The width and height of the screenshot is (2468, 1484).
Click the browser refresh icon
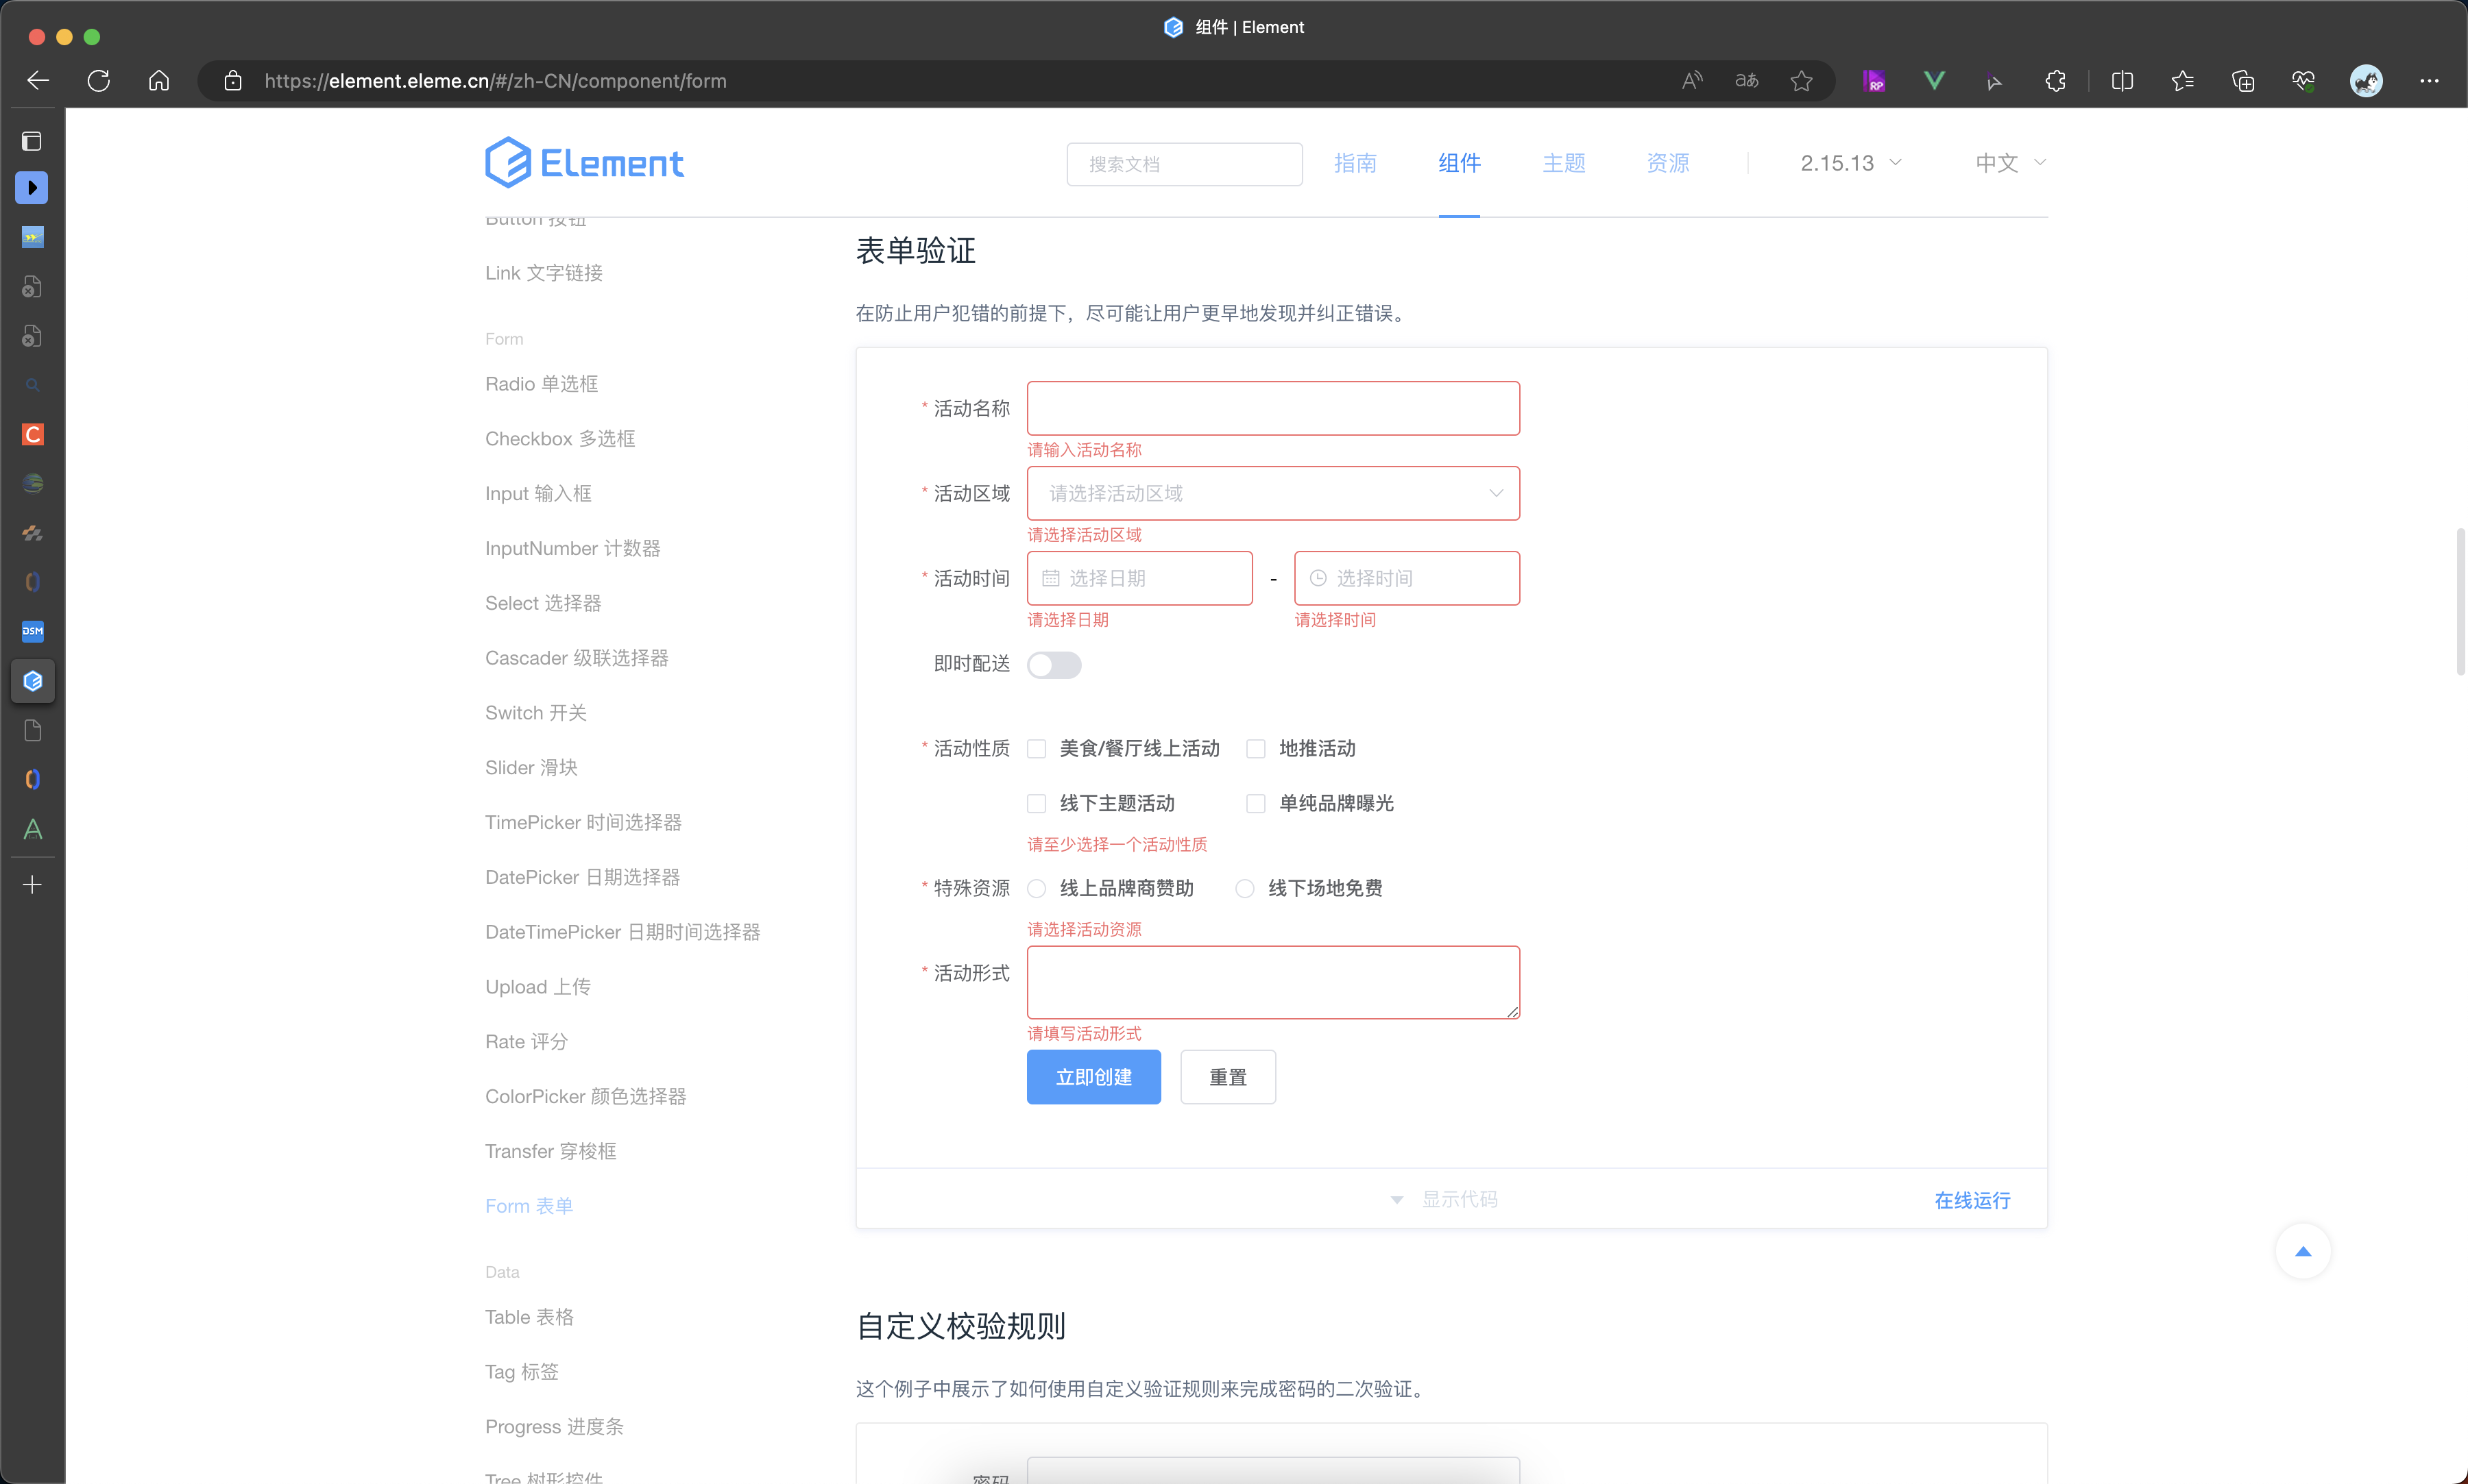coord(98,81)
